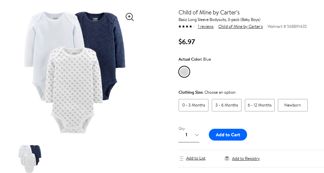Click the Add to Cart button
Image resolution: width=324 pixels, height=173 pixels.
pos(228,135)
